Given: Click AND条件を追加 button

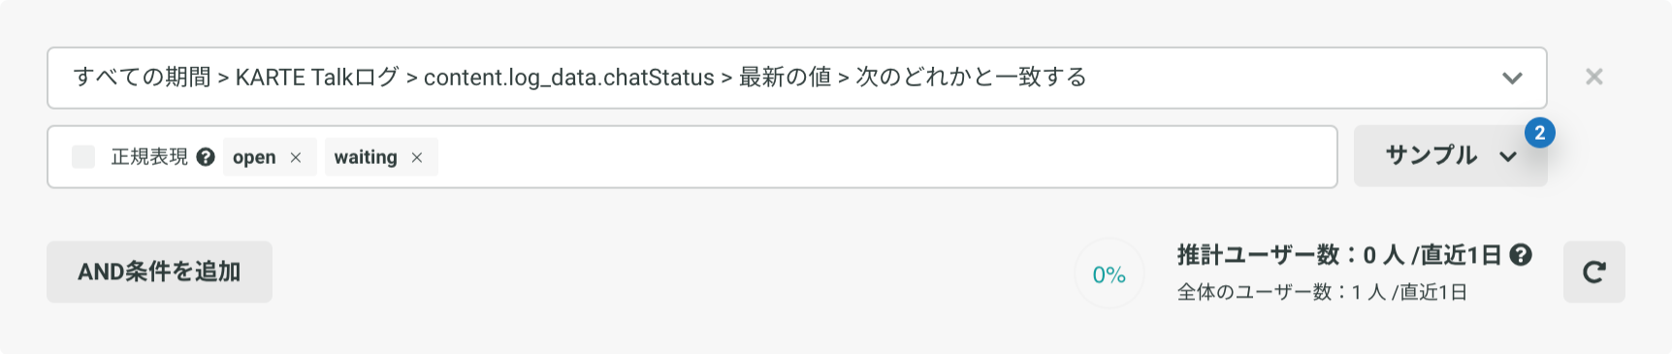Looking at the screenshot, I should (x=159, y=272).
